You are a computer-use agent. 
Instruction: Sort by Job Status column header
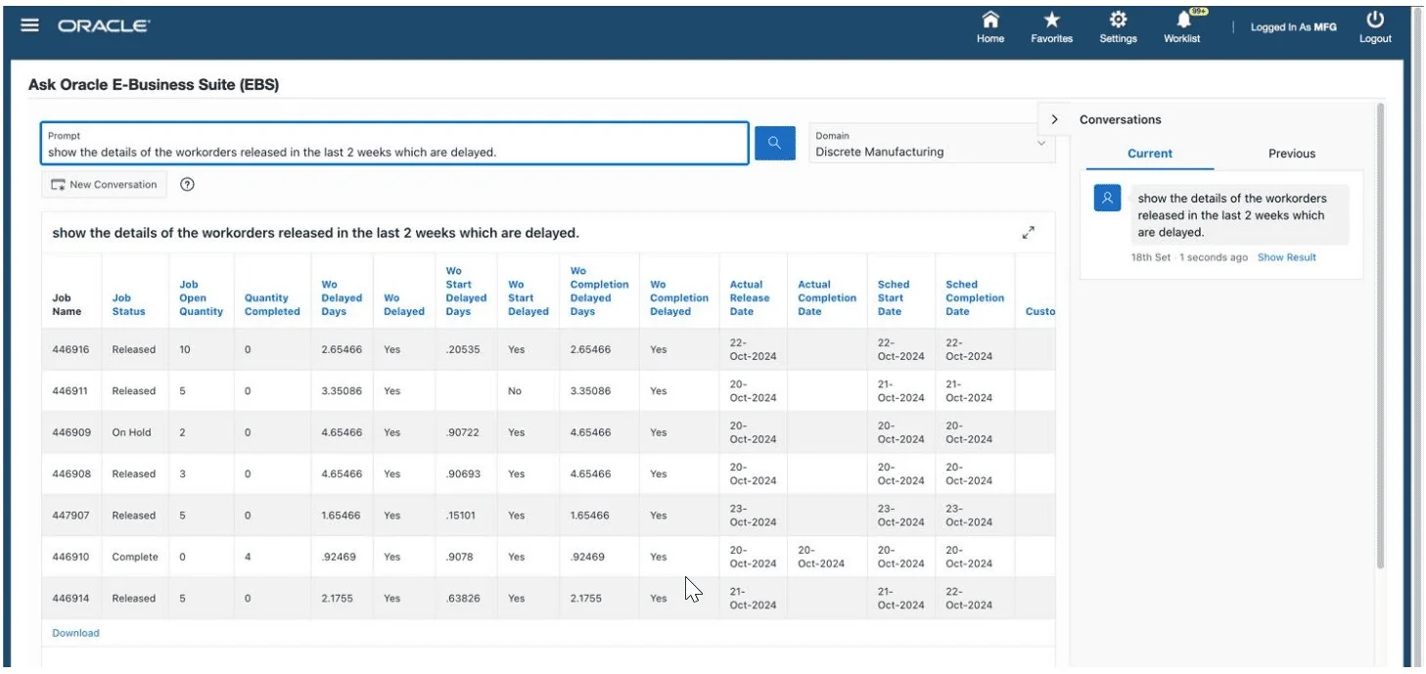tap(128, 305)
